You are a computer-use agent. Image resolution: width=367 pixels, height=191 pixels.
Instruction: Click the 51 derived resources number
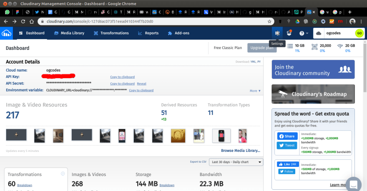point(164,113)
